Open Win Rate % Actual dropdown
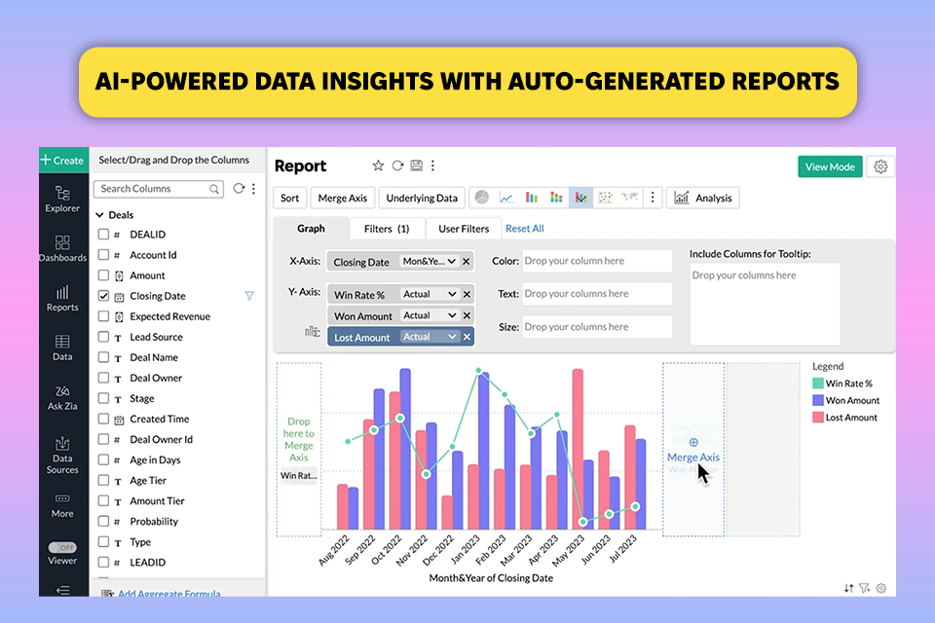The height and width of the screenshot is (623, 935). (x=430, y=294)
